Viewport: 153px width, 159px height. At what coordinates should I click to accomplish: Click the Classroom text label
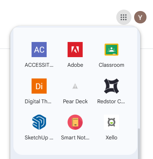pos(111,65)
